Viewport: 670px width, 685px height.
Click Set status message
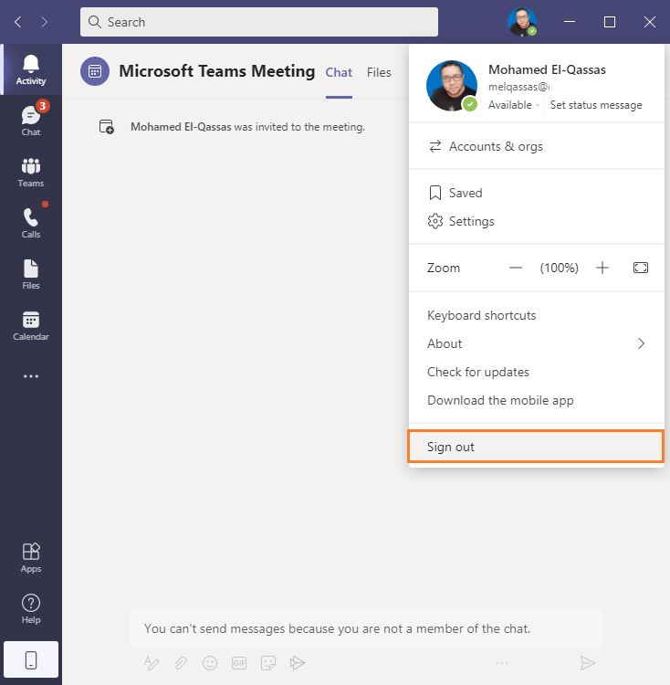tap(596, 105)
